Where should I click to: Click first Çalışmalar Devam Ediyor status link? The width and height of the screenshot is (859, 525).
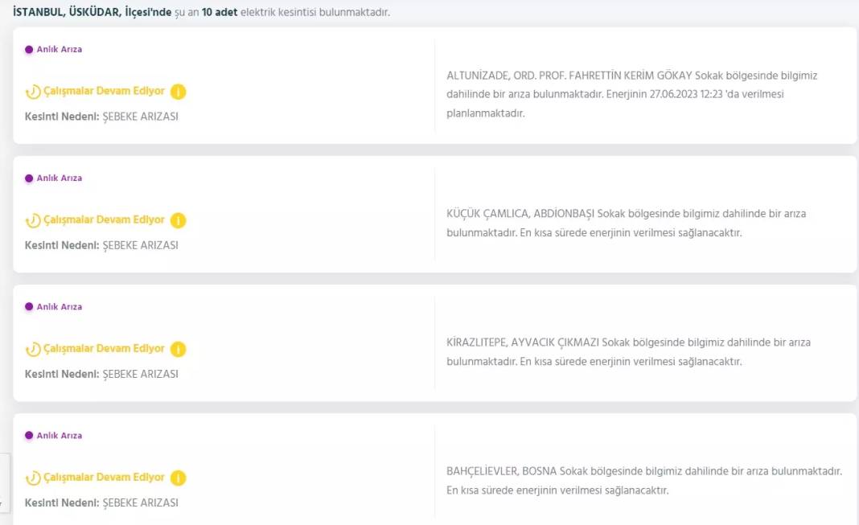105,92
